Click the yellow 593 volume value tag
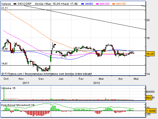 (x=149, y=98)
